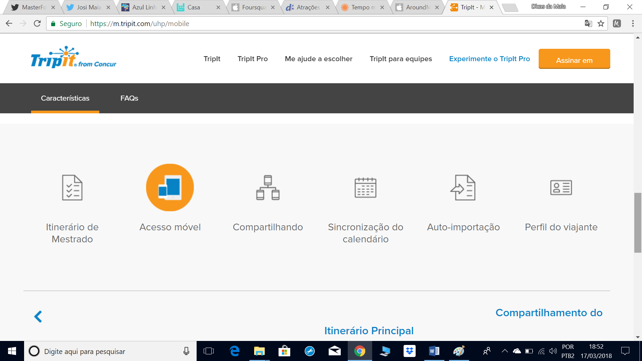Select the Perfil do viajante ID icon
The image size is (642, 361).
[561, 188]
